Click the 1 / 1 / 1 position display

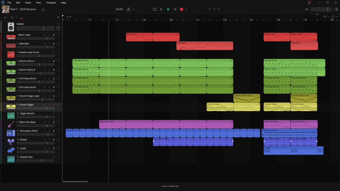click(x=214, y=9)
